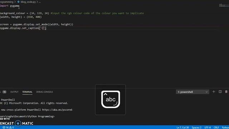
Task: Open the https://aka.ms/pscore6 link in the terminal
Action: tap(57, 110)
